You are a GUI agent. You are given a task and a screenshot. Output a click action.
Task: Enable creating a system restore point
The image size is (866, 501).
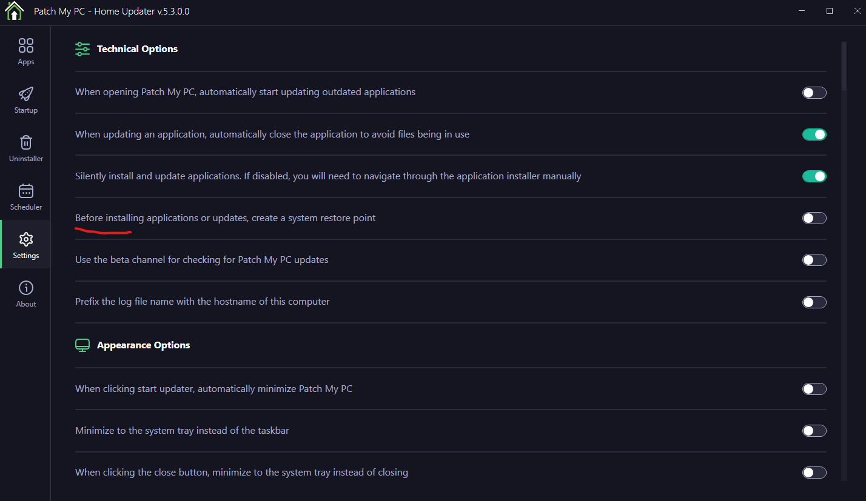point(814,218)
